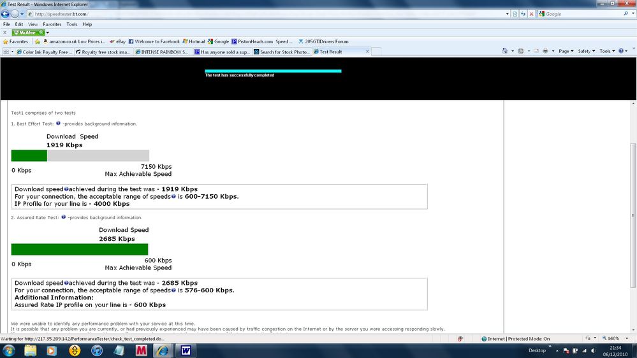Open the Windows Start orb
This screenshot has height=358, width=637.
click(8, 350)
